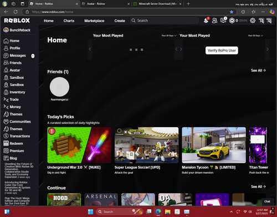Click the next arrow right of Verify RoPro User
Image resolution: width=277 pixels, height=217 pixels.
pyautogui.click(x=267, y=49)
